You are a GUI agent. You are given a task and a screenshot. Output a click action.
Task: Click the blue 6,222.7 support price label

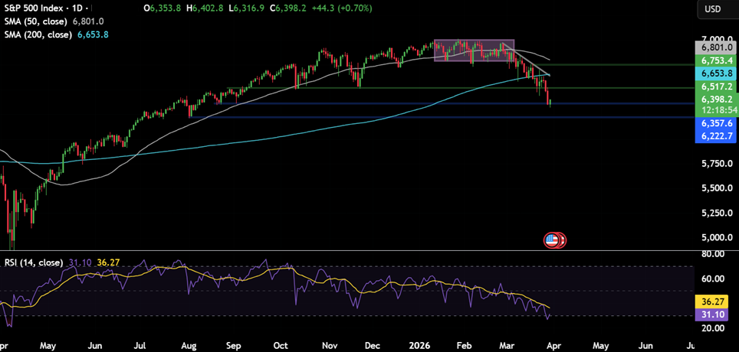(716, 135)
